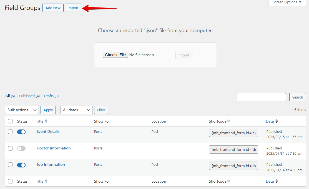Check the select-all checkbox in header
This screenshot has height=189, width=309.
pyautogui.click(x=10, y=121)
